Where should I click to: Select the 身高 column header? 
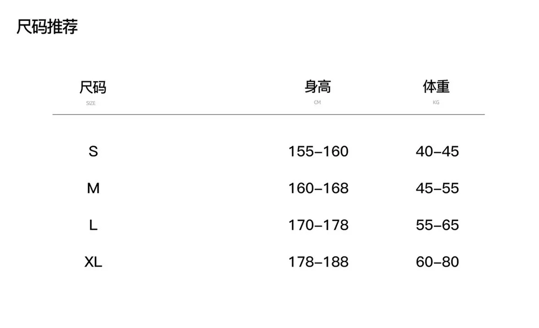click(318, 86)
